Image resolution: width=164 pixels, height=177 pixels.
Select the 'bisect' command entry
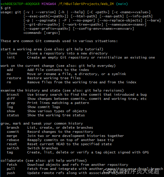pyautogui.click(x=13, y=95)
